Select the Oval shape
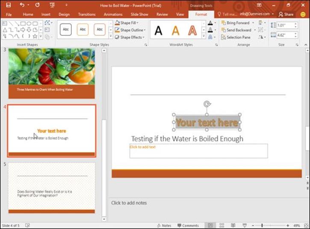The image size is (310, 229). (29, 24)
